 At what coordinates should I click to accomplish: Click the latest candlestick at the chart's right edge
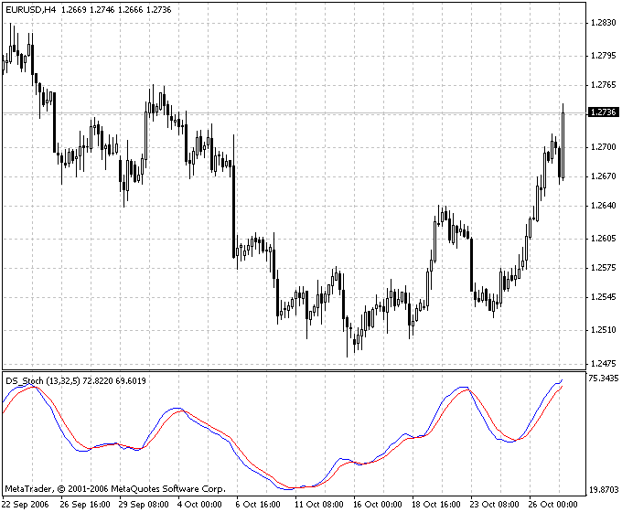tap(563, 142)
